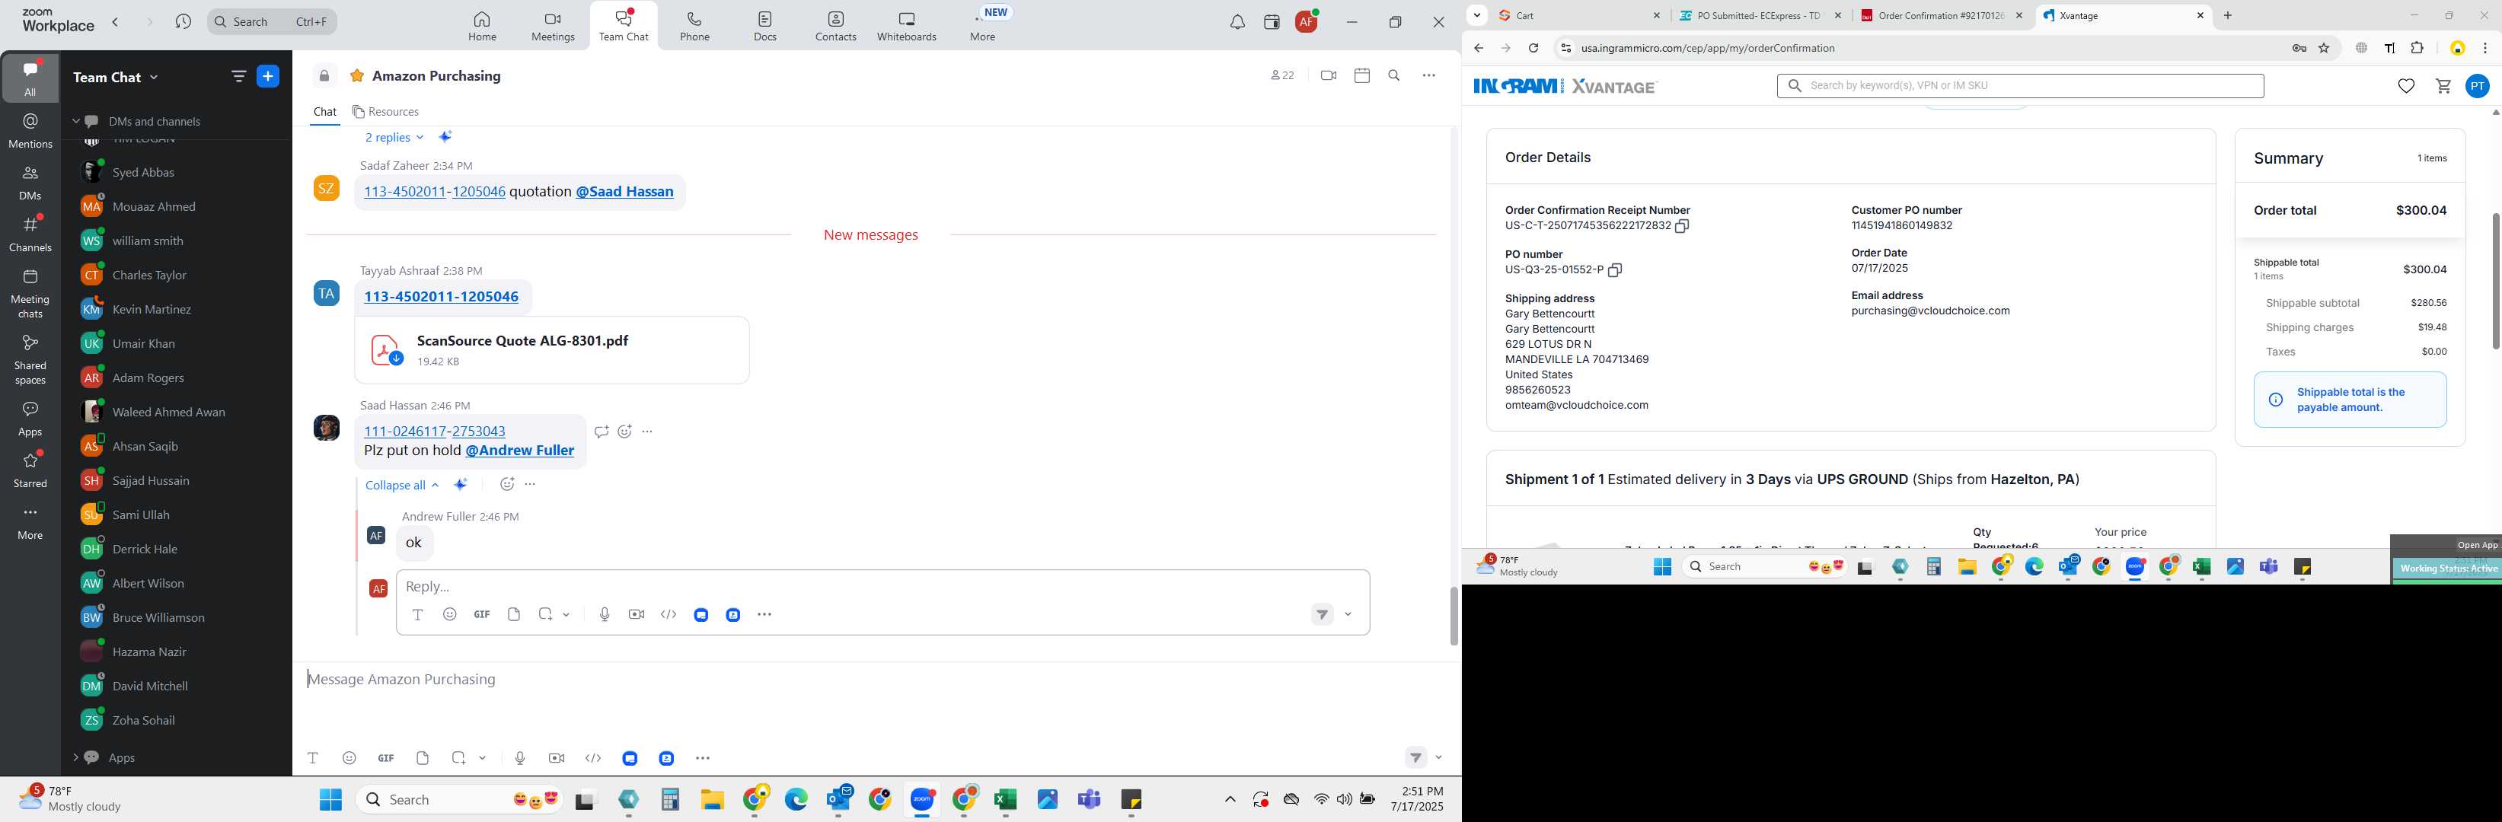Click in the Reply text field
This screenshot has width=2502, height=822.
coord(882,586)
